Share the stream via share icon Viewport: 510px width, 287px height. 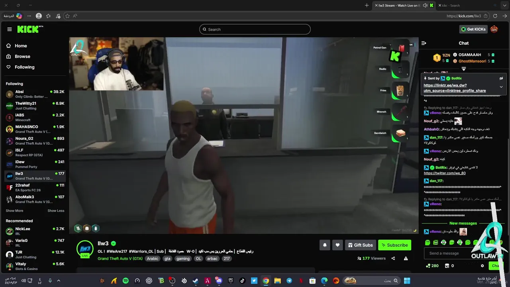click(393, 258)
